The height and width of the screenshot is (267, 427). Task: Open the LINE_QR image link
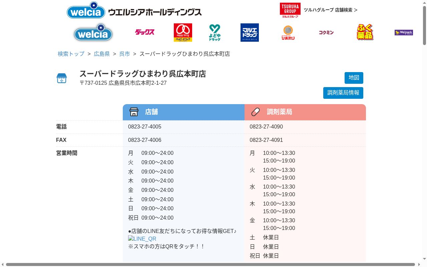pyautogui.click(x=142, y=239)
